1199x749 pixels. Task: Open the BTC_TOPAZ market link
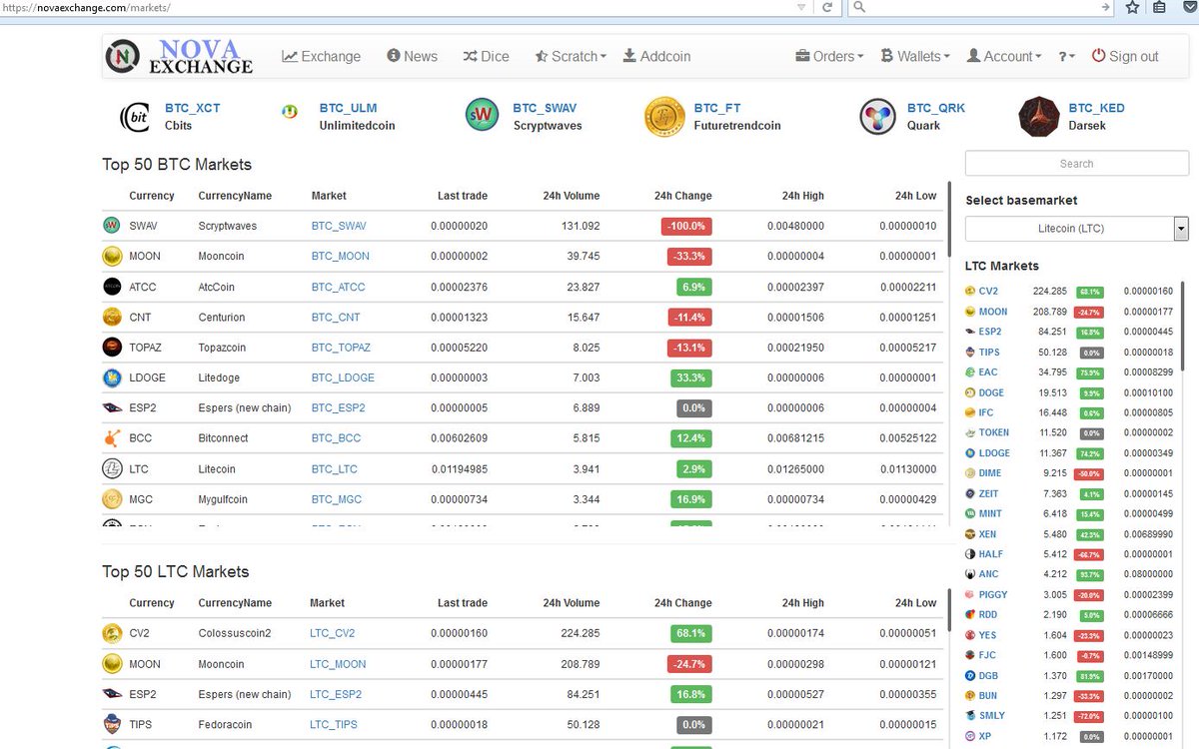[341, 348]
